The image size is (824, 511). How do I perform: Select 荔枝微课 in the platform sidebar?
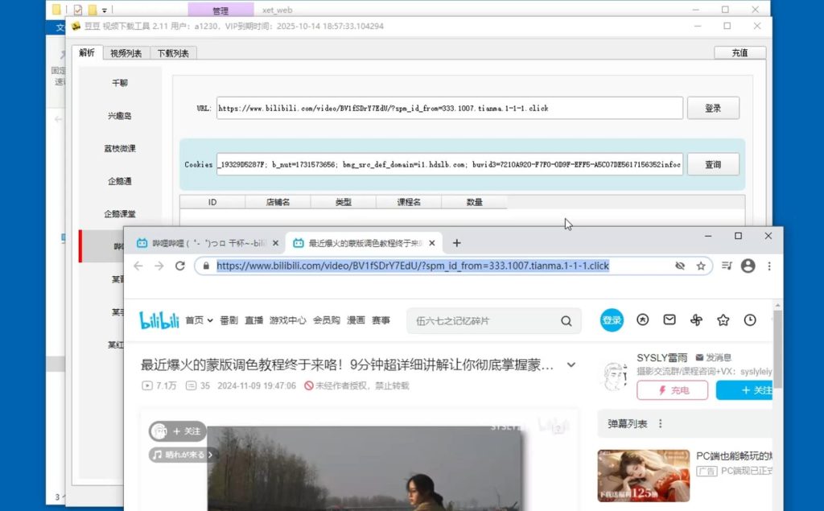(x=120, y=148)
